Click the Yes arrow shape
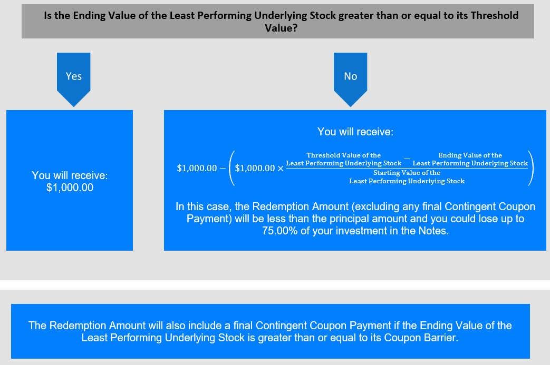Viewport: 550px width, 365px height. tap(74, 79)
